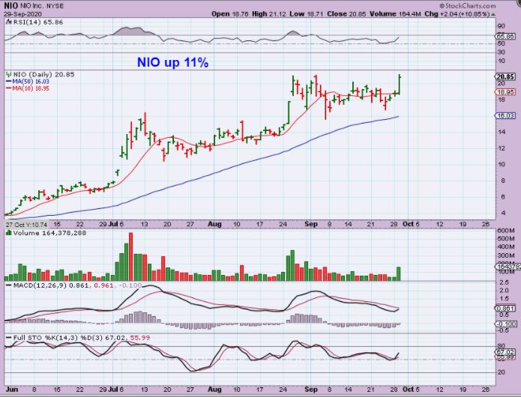Click 'Jun' on the bottom date axis

[x=11, y=390]
